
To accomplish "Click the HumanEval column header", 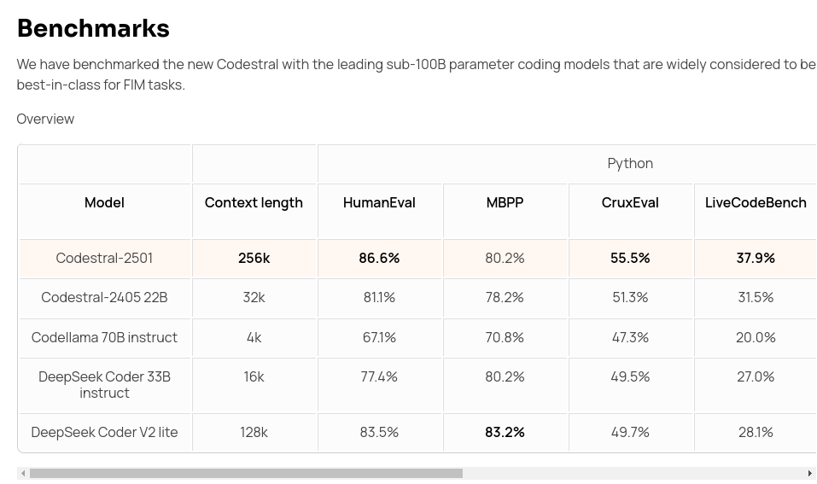I will (x=379, y=202).
